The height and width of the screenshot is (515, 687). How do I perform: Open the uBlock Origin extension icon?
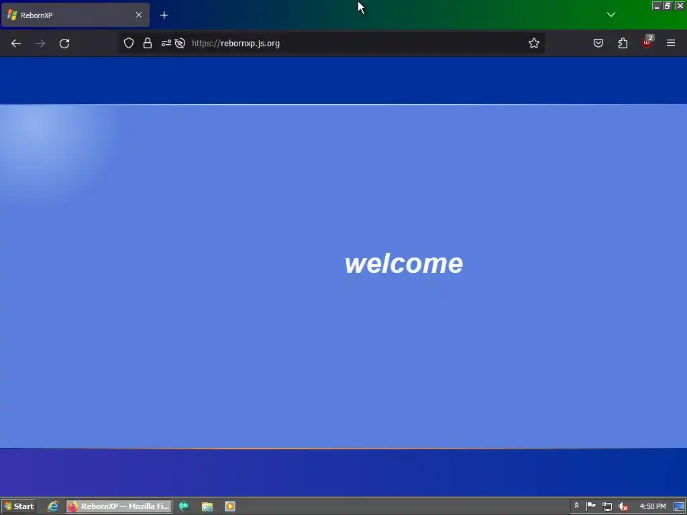(647, 42)
